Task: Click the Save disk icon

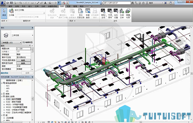Action: pos(11,3)
